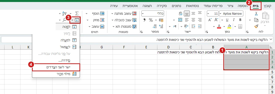The width and height of the screenshot is (275, 94).
Task: Click the Find and Select magnifier icon
Action: (x=64, y=20)
